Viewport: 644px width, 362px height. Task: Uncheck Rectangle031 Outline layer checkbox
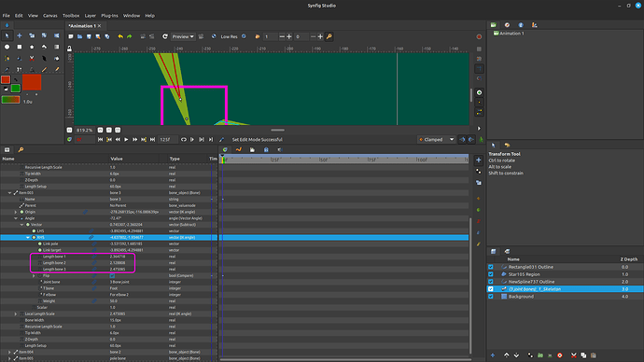(x=490, y=267)
